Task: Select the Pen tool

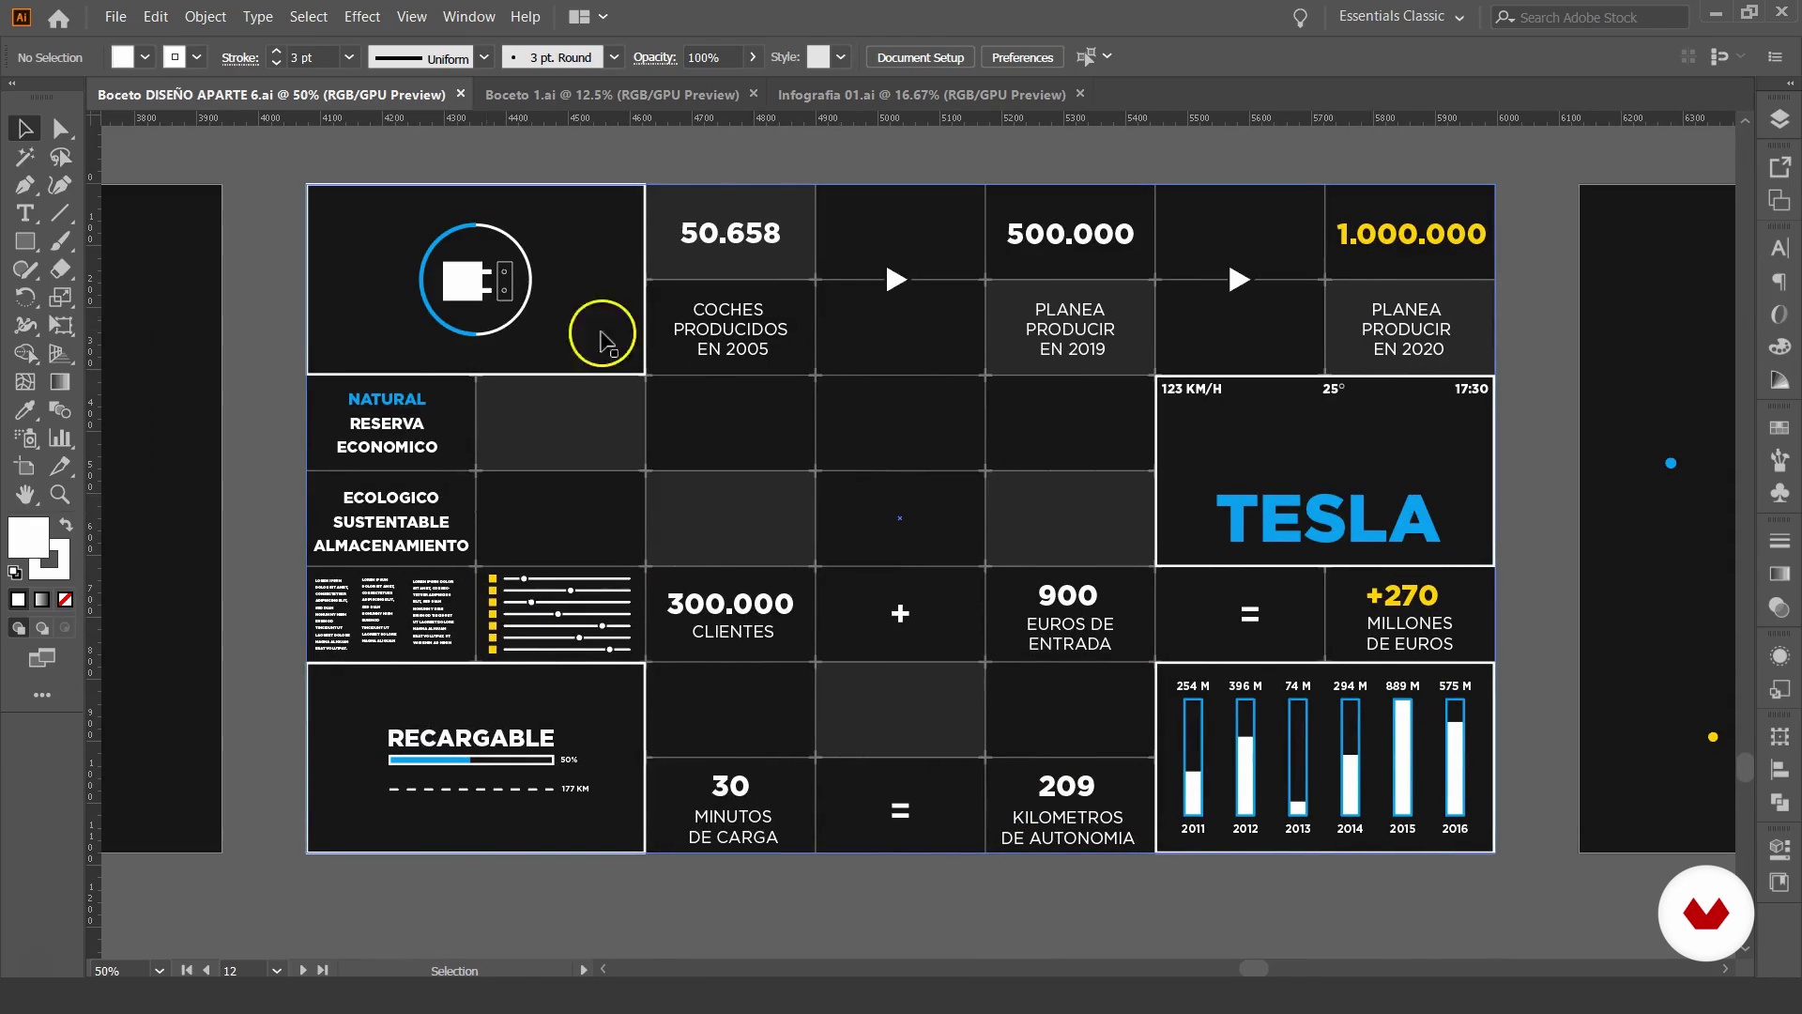Action: (25, 185)
